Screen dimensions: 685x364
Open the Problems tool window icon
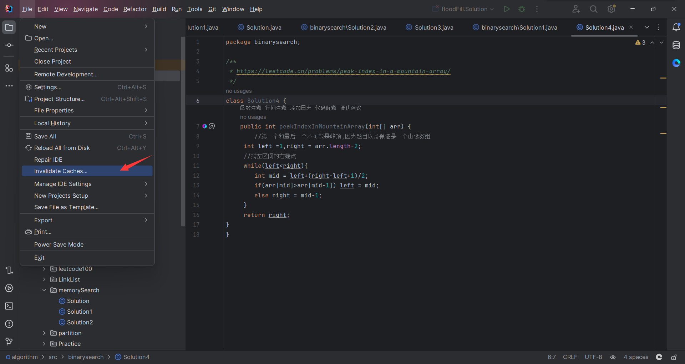9,324
